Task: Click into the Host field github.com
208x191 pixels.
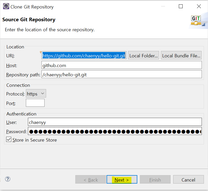Action: (122, 65)
